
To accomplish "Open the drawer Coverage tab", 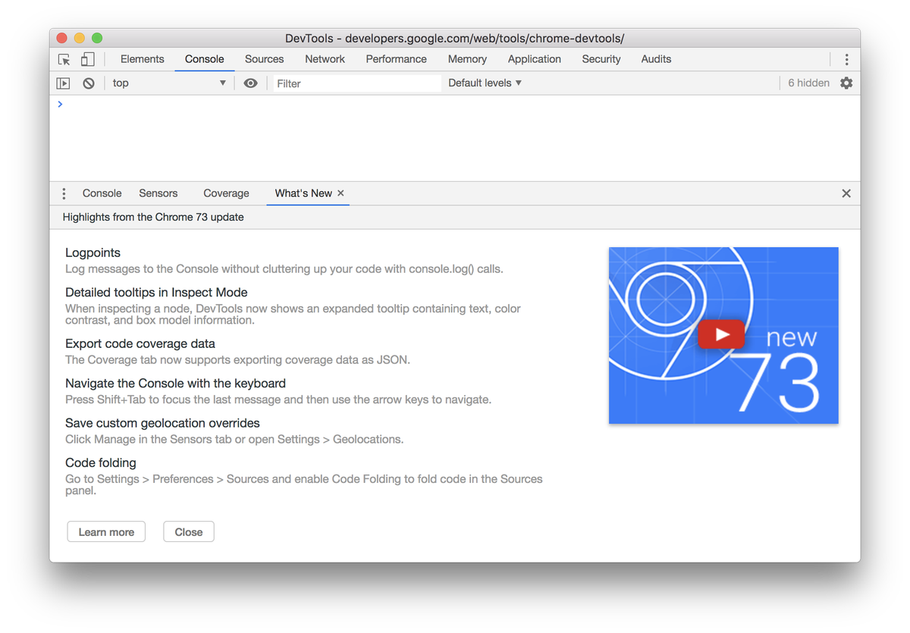I will click(x=226, y=193).
